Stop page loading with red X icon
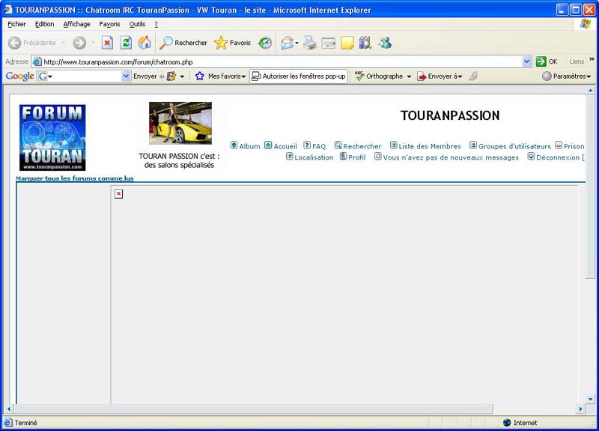 click(107, 43)
